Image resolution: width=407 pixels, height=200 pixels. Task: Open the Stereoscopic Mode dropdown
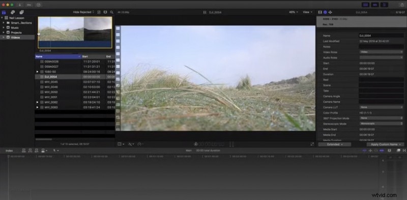381,123
